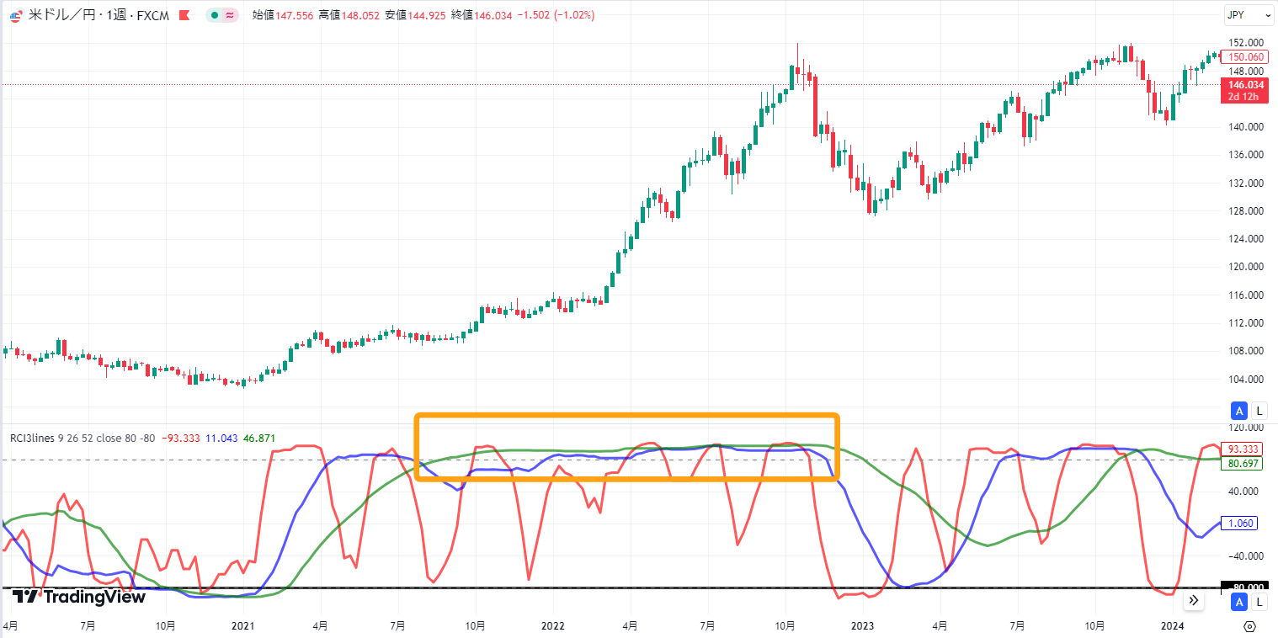This screenshot has width=1278, height=638.
Task: Click the 終値 146.034 close value
Action: pos(482,14)
